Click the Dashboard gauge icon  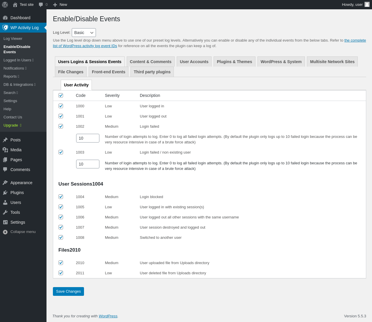click(5, 18)
